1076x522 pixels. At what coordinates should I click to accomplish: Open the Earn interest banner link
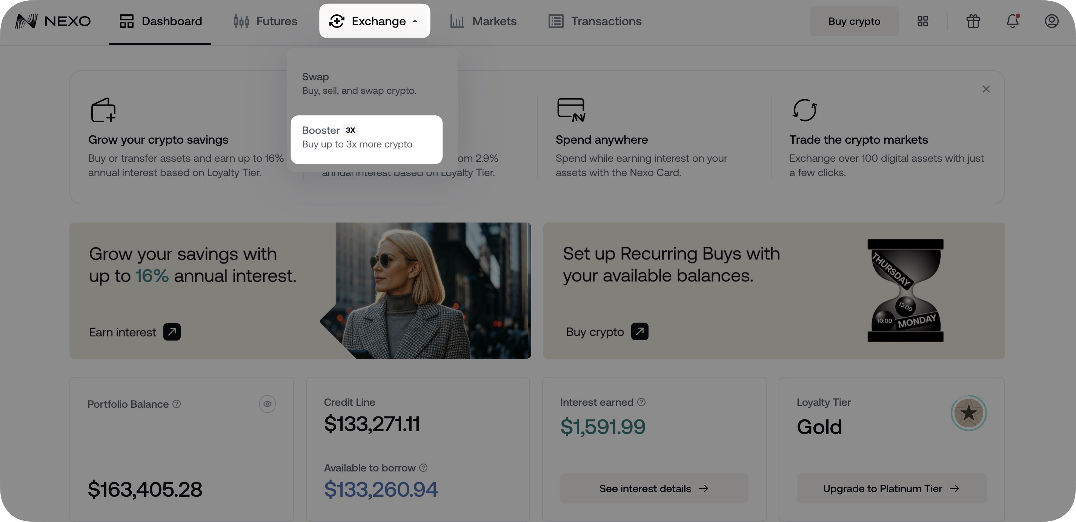[134, 332]
